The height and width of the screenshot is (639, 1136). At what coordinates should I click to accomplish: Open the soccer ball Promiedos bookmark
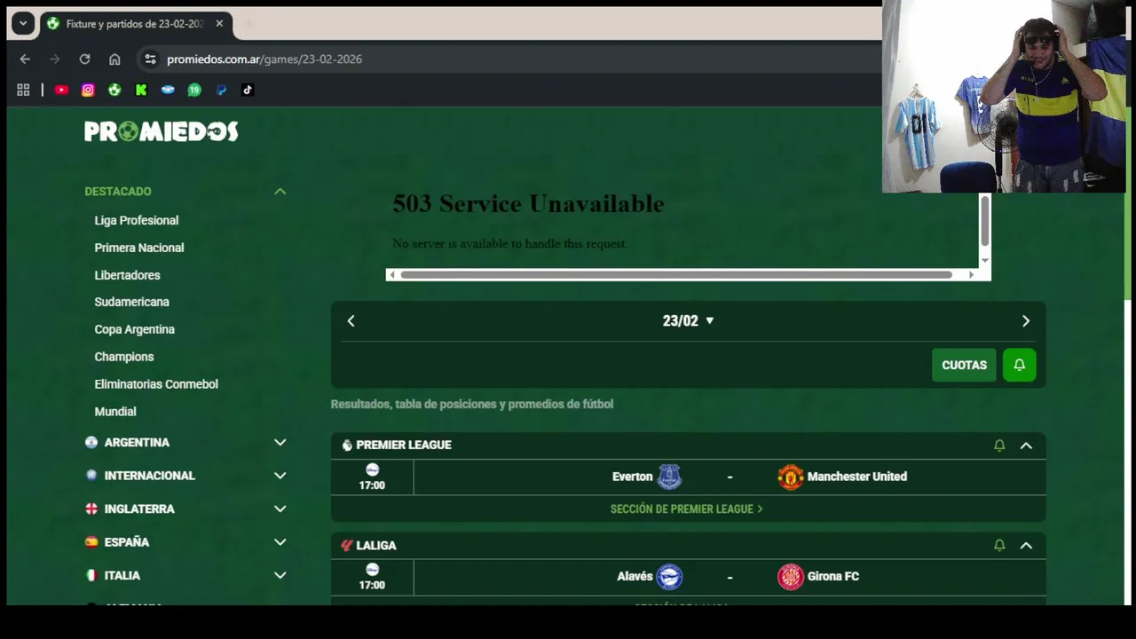(114, 90)
